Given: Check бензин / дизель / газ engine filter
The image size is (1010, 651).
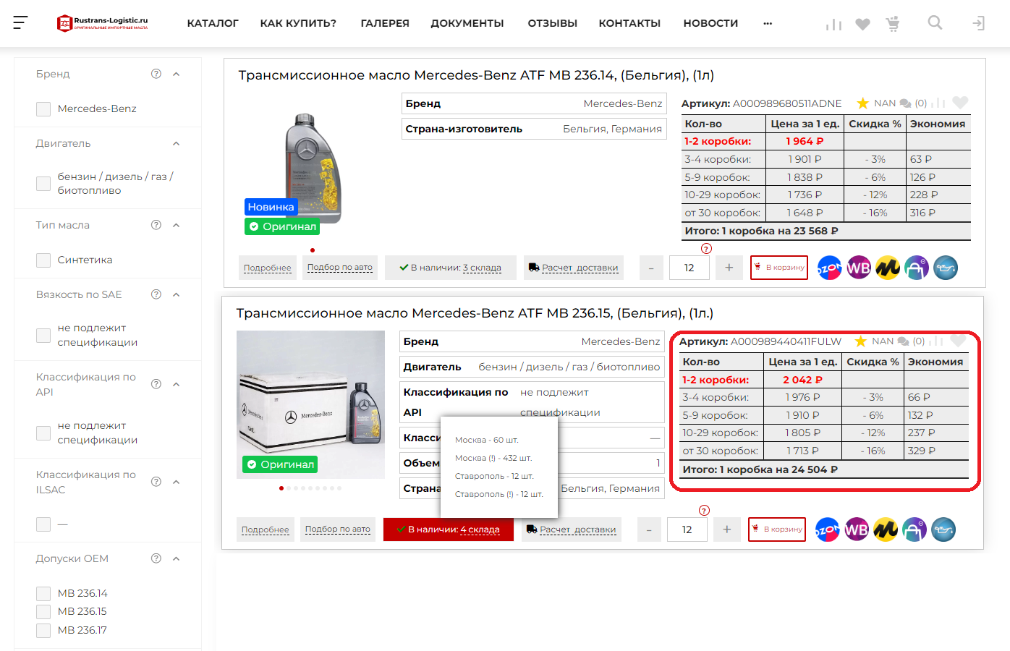Looking at the screenshot, I should 43,184.
